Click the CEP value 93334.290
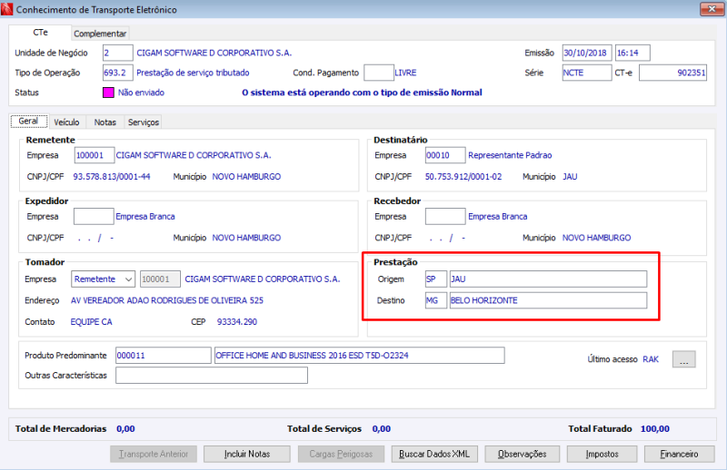 237,322
